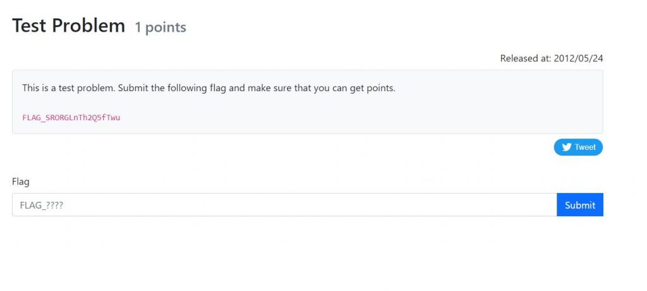Share this problem via the Tweet button
The height and width of the screenshot is (291, 647).
point(578,147)
